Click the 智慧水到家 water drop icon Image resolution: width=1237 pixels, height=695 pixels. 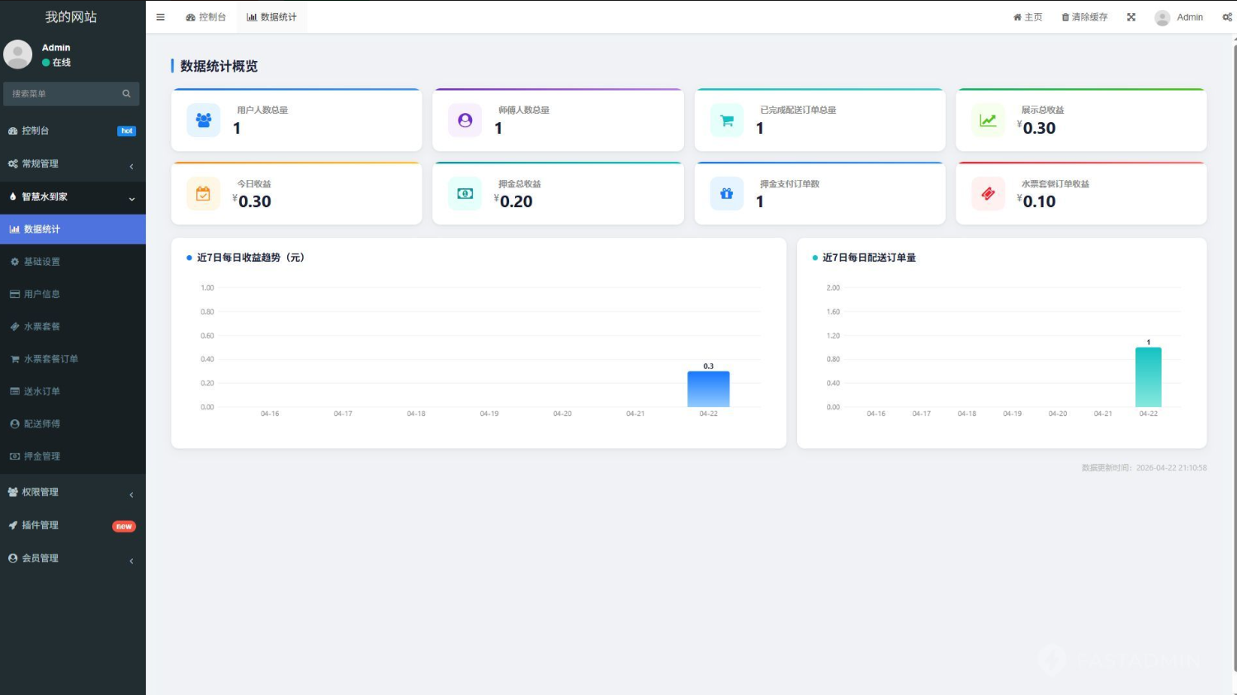(13, 196)
